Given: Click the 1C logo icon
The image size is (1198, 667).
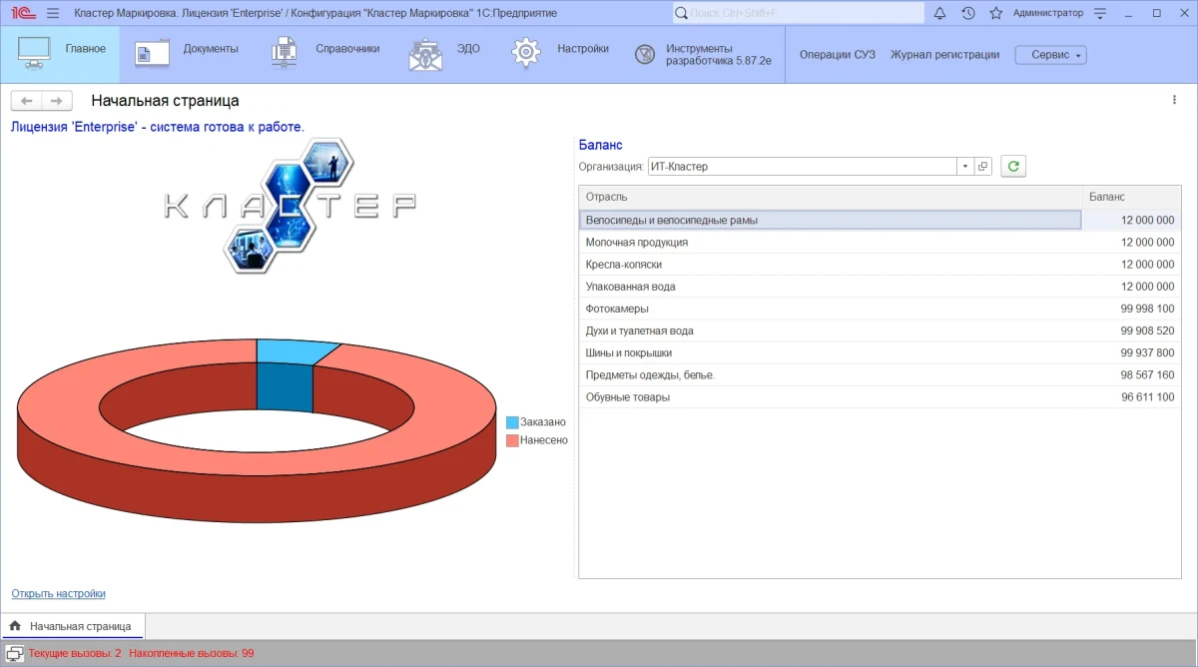Looking at the screenshot, I should tap(24, 13).
